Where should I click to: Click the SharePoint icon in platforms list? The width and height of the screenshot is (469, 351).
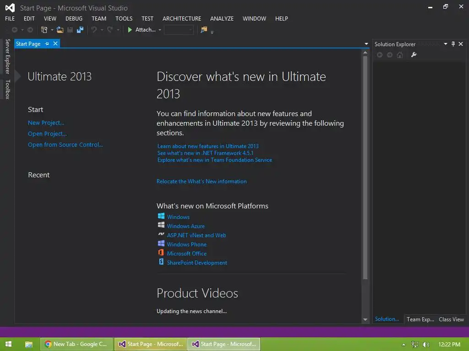point(161,262)
